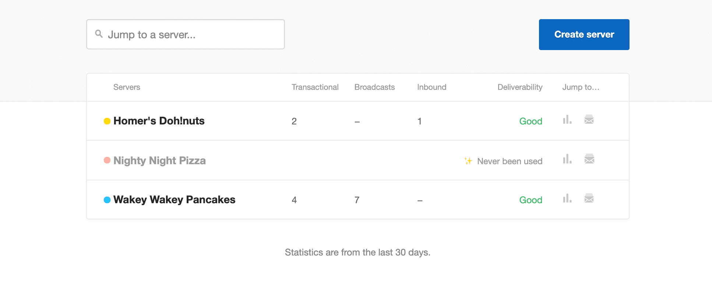Click blue status dot beside Wakey Wakey Pancakes
Image resolution: width=712 pixels, height=282 pixels.
(107, 200)
